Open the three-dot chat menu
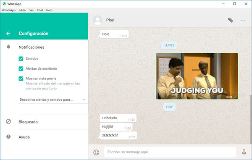The height and width of the screenshot is (160, 252). pyautogui.click(x=243, y=20)
